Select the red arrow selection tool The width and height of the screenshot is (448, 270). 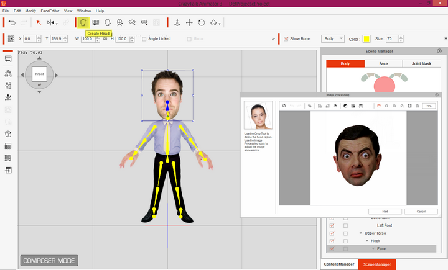pyautogui.click(x=39, y=23)
